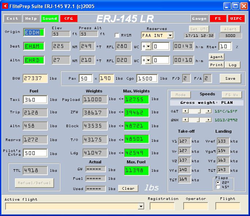Open the FAA INT reserves dropdown
The height and width of the screenshot is (216, 250).
[x=170, y=35]
